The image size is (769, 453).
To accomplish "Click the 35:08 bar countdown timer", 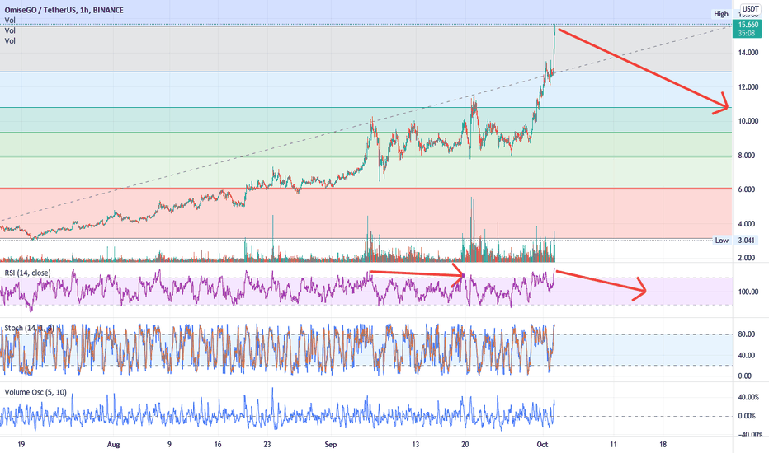I will pyautogui.click(x=748, y=33).
